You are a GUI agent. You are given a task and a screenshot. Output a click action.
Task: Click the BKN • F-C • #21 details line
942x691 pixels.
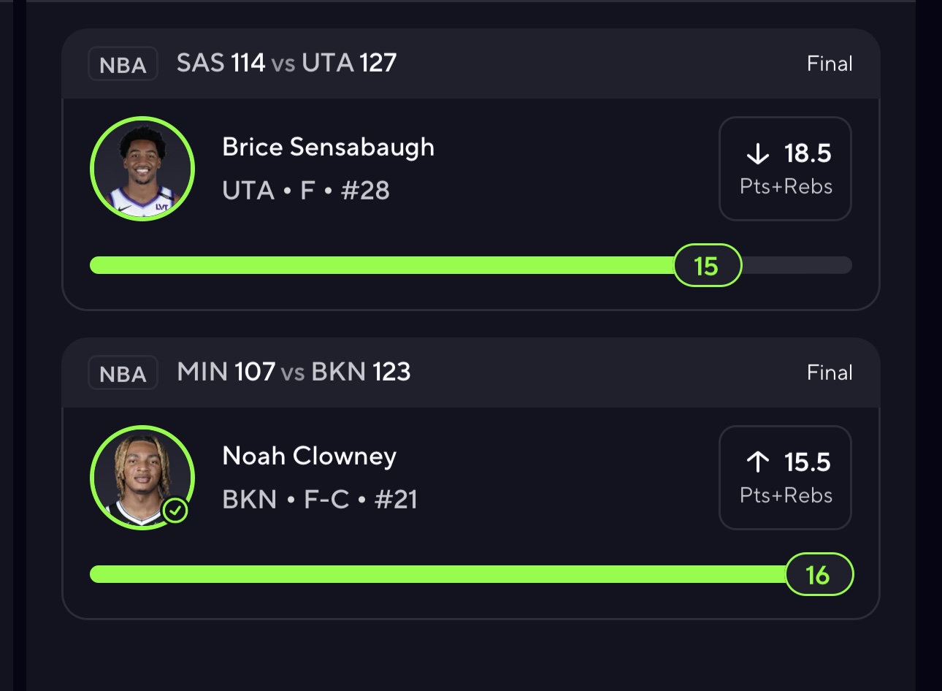coord(319,500)
